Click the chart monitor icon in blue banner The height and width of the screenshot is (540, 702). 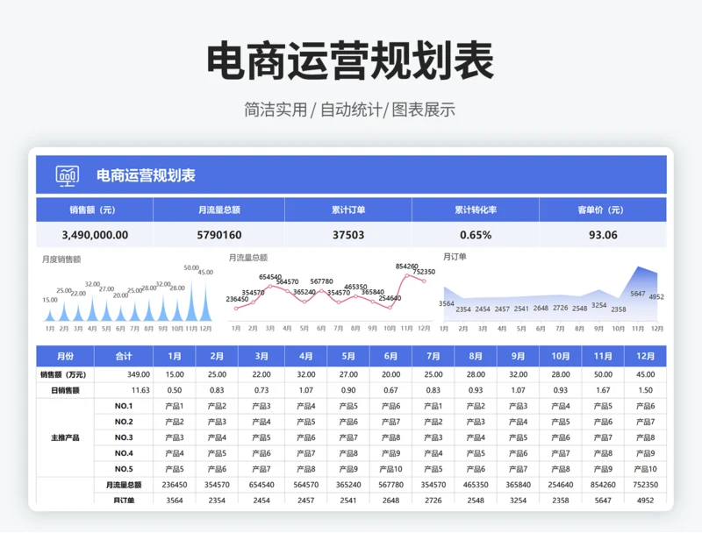coord(68,175)
